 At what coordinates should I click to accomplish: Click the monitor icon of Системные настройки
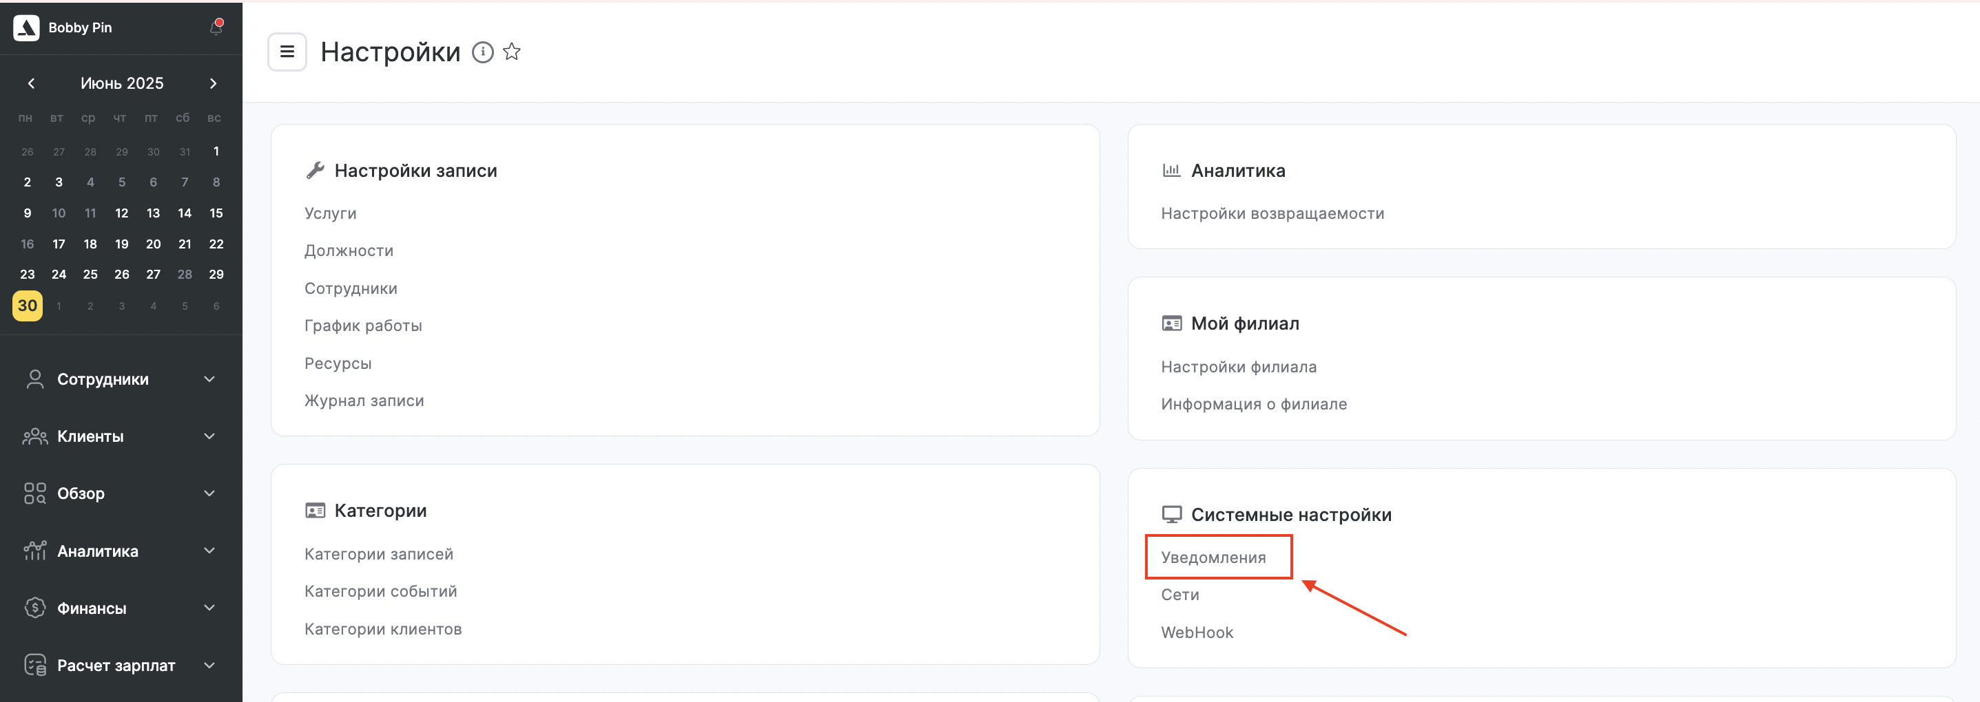tap(1171, 515)
